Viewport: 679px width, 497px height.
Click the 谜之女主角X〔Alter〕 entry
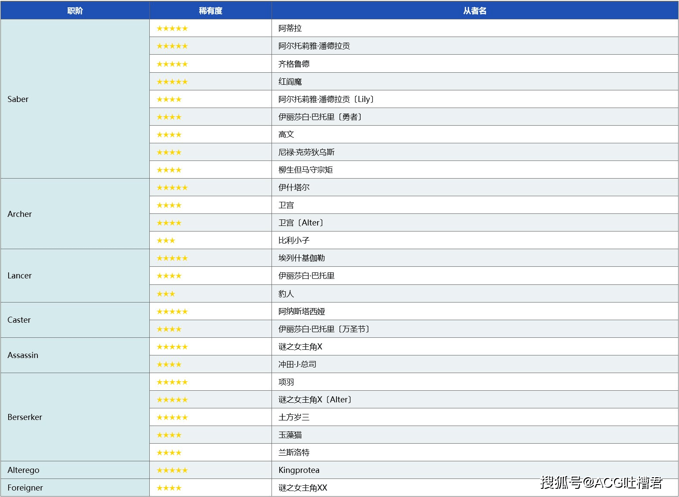(x=316, y=399)
